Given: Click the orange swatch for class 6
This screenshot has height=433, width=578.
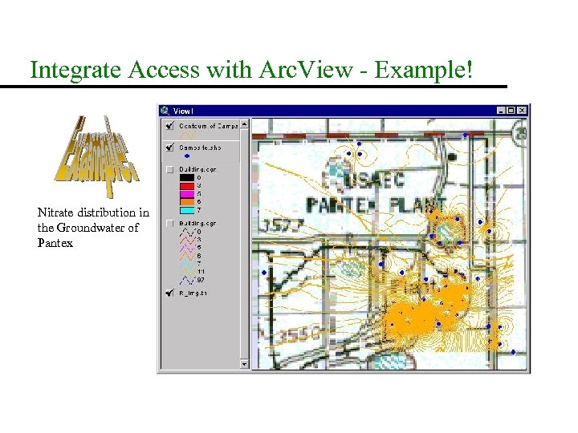Looking at the screenshot, I should pos(187,202).
